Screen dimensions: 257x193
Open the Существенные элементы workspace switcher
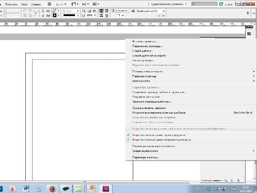click(169, 4)
